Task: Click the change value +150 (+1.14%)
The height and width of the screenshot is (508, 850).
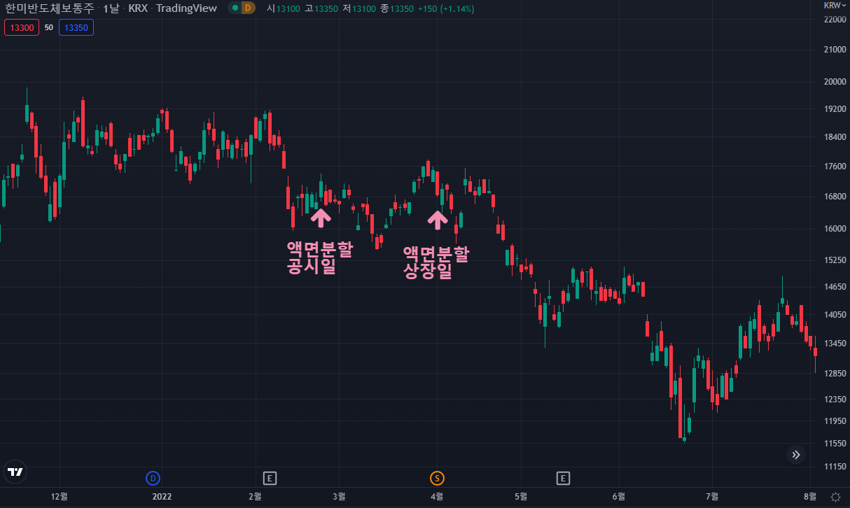Action: (446, 8)
